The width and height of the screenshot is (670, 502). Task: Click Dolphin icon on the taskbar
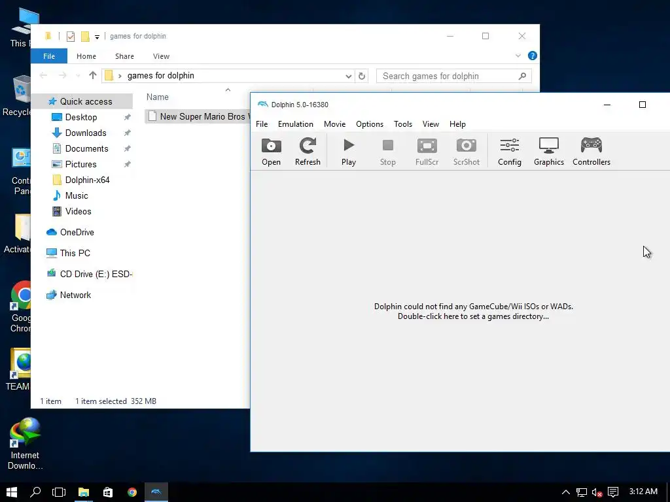(156, 492)
